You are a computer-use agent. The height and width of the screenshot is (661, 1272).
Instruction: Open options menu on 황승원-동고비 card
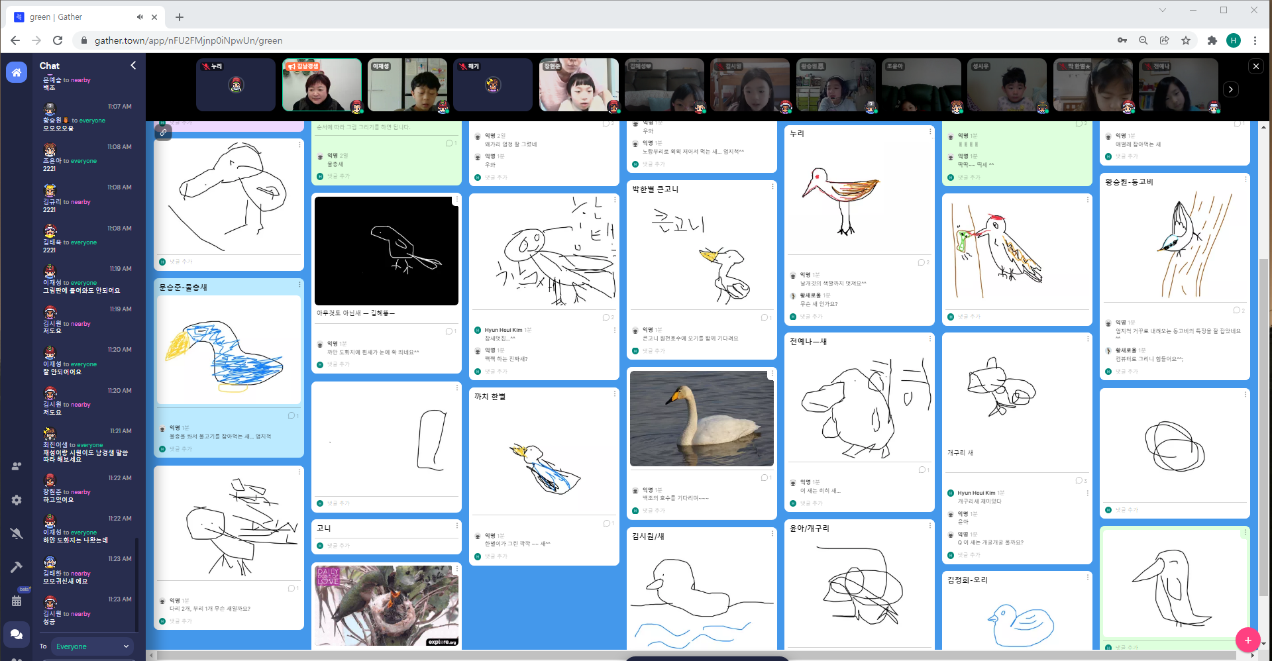point(1245,180)
